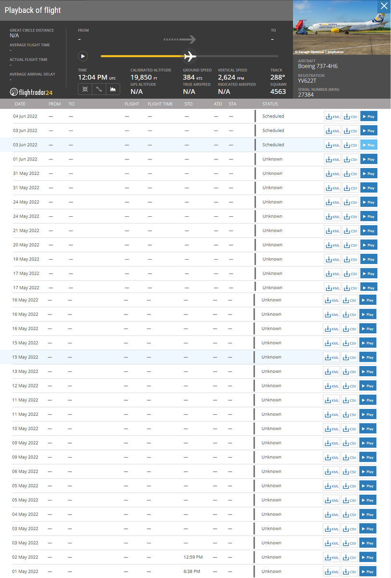
Task: Click the squawk code 4563
Action: 278,92
